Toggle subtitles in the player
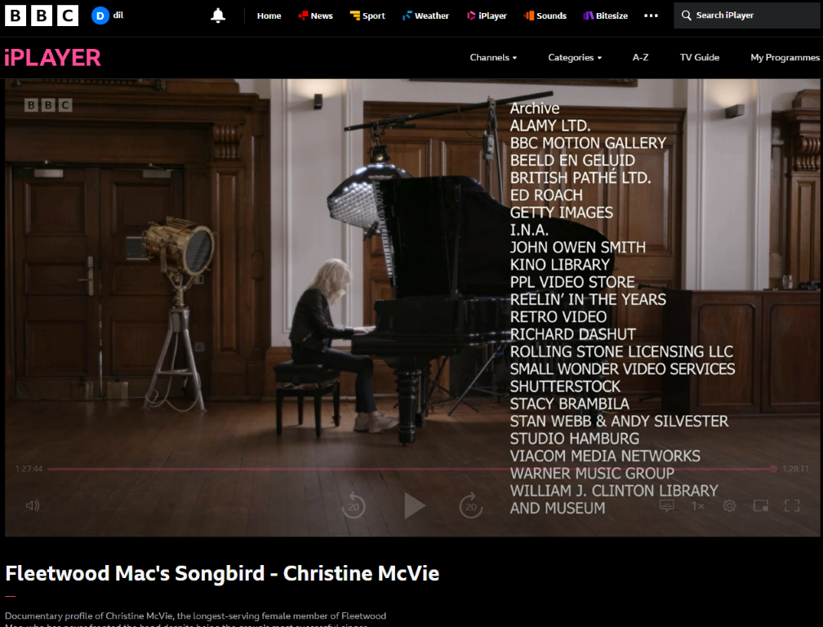 666,506
